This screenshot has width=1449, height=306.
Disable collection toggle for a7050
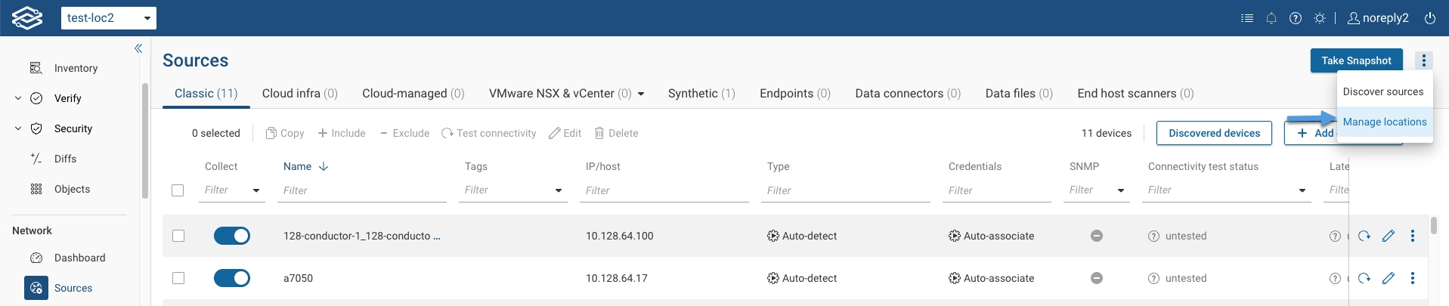[232, 278]
